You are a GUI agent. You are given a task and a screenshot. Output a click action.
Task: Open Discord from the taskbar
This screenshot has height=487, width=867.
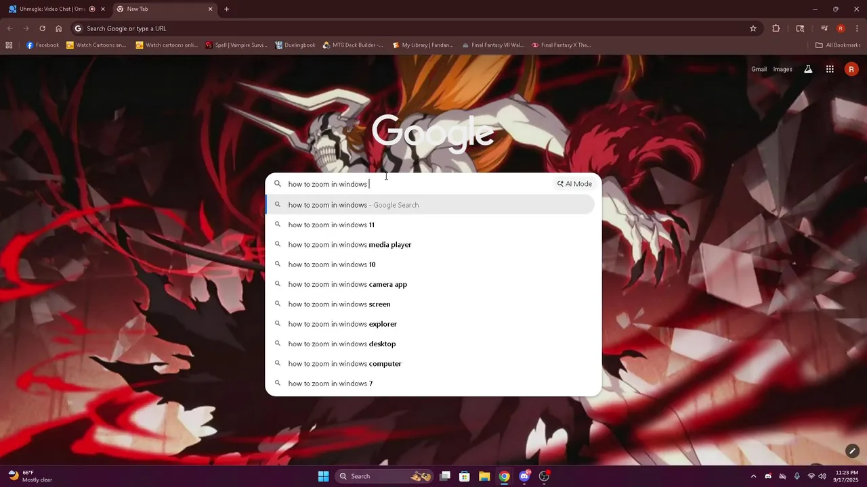(524, 476)
